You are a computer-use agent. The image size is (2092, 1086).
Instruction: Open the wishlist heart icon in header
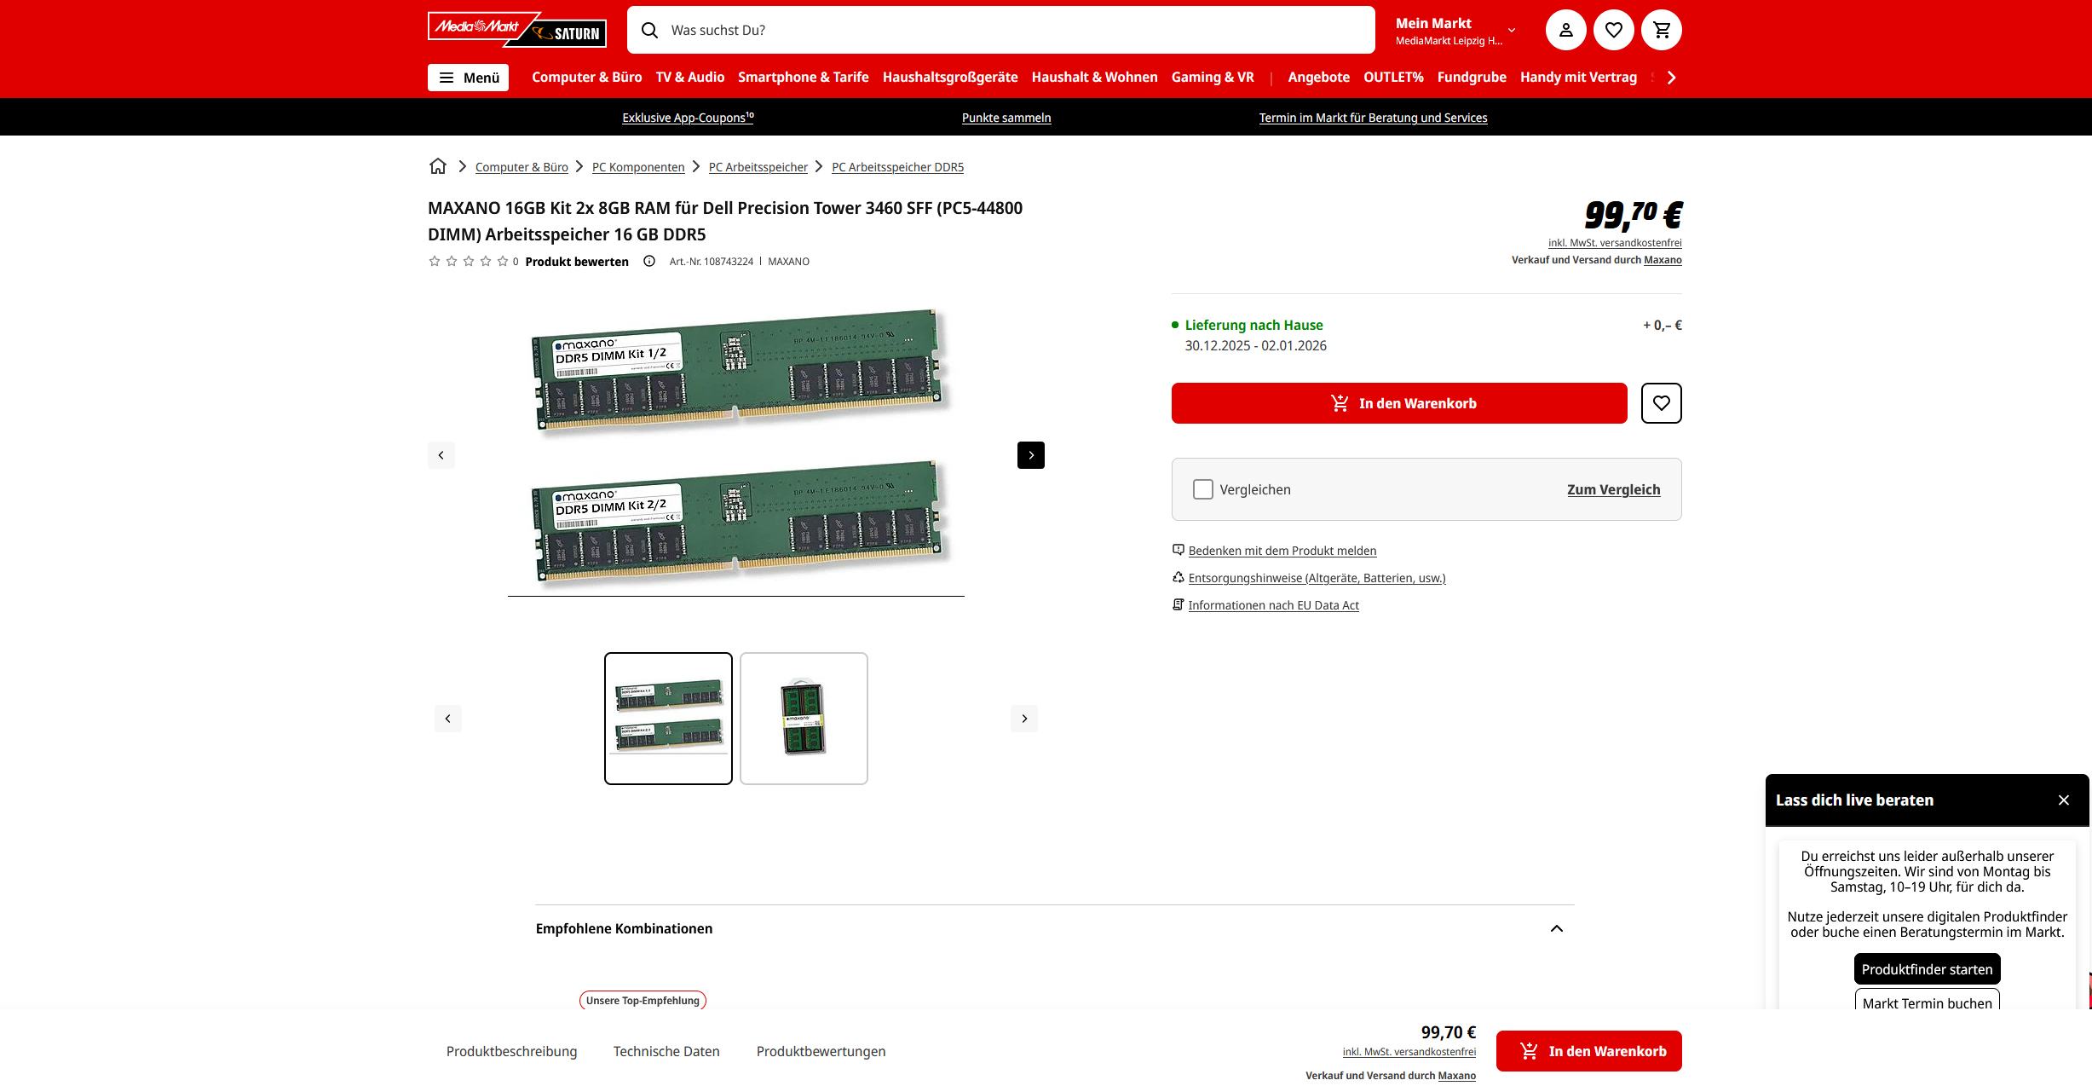point(1613,29)
